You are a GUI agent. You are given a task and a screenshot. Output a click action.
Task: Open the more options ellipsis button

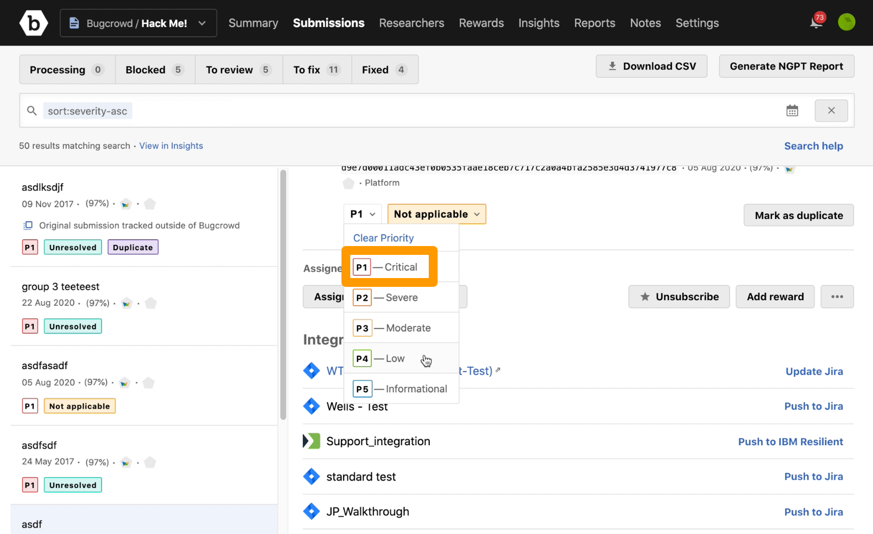[x=837, y=297]
